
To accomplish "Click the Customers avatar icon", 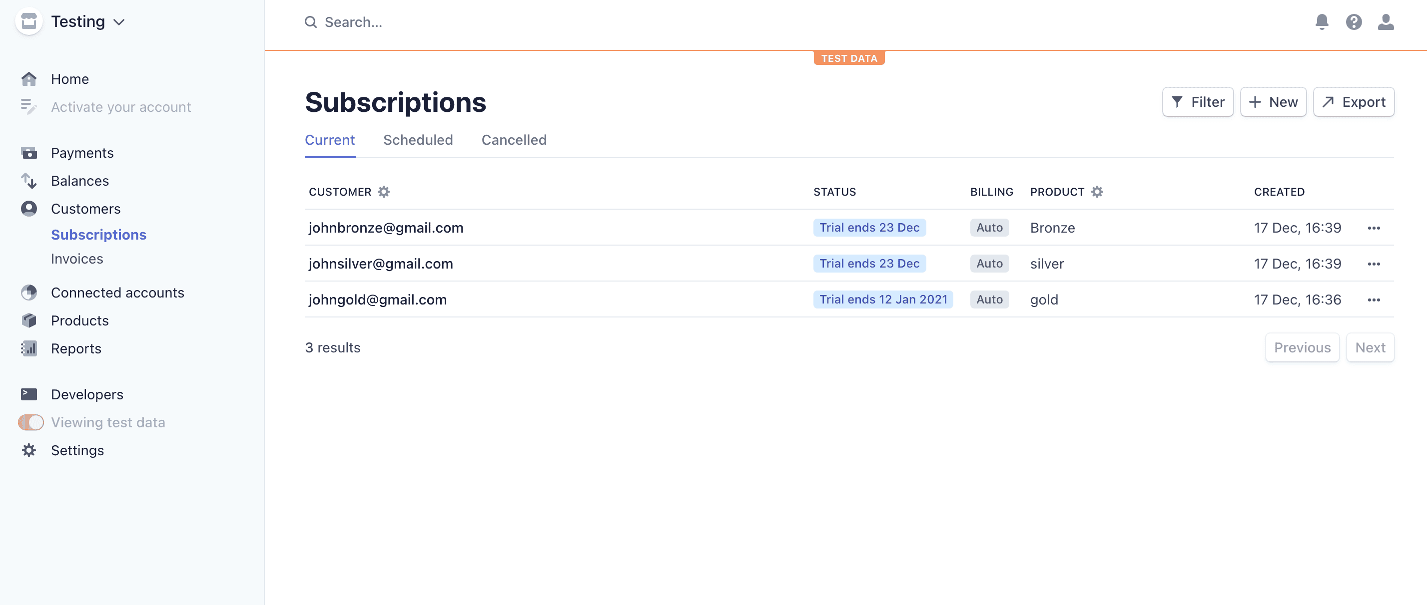I will pos(29,209).
